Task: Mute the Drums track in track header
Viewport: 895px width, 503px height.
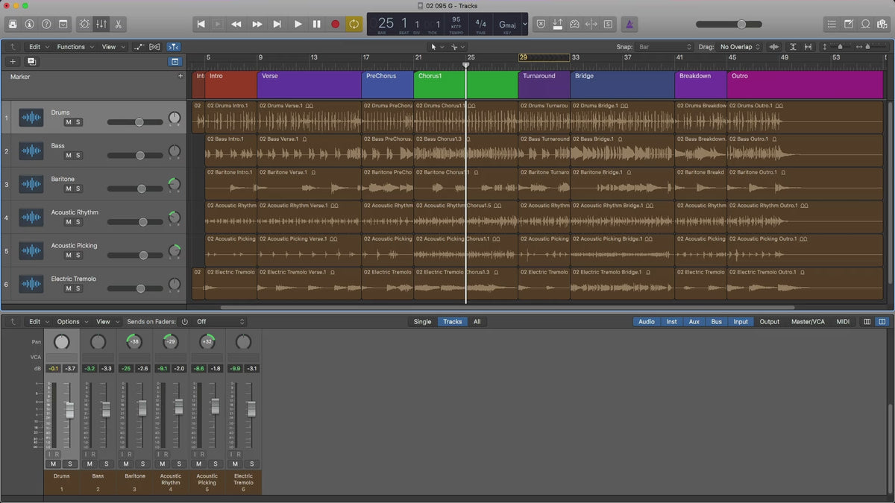Action: click(69, 122)
